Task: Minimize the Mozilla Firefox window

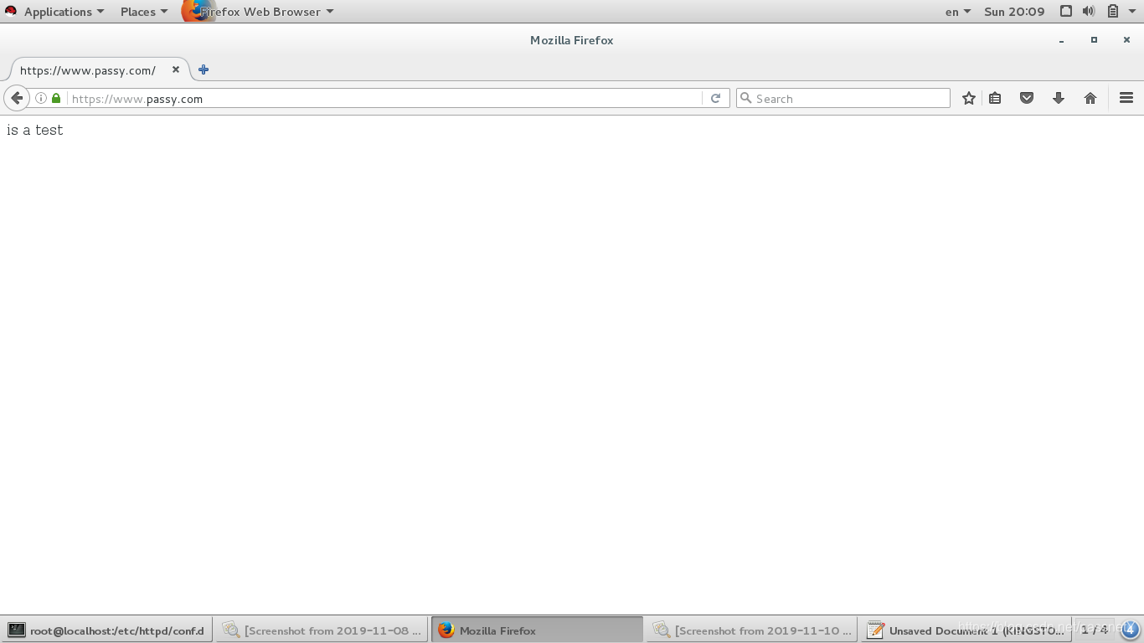Action: coord(1062,40)
